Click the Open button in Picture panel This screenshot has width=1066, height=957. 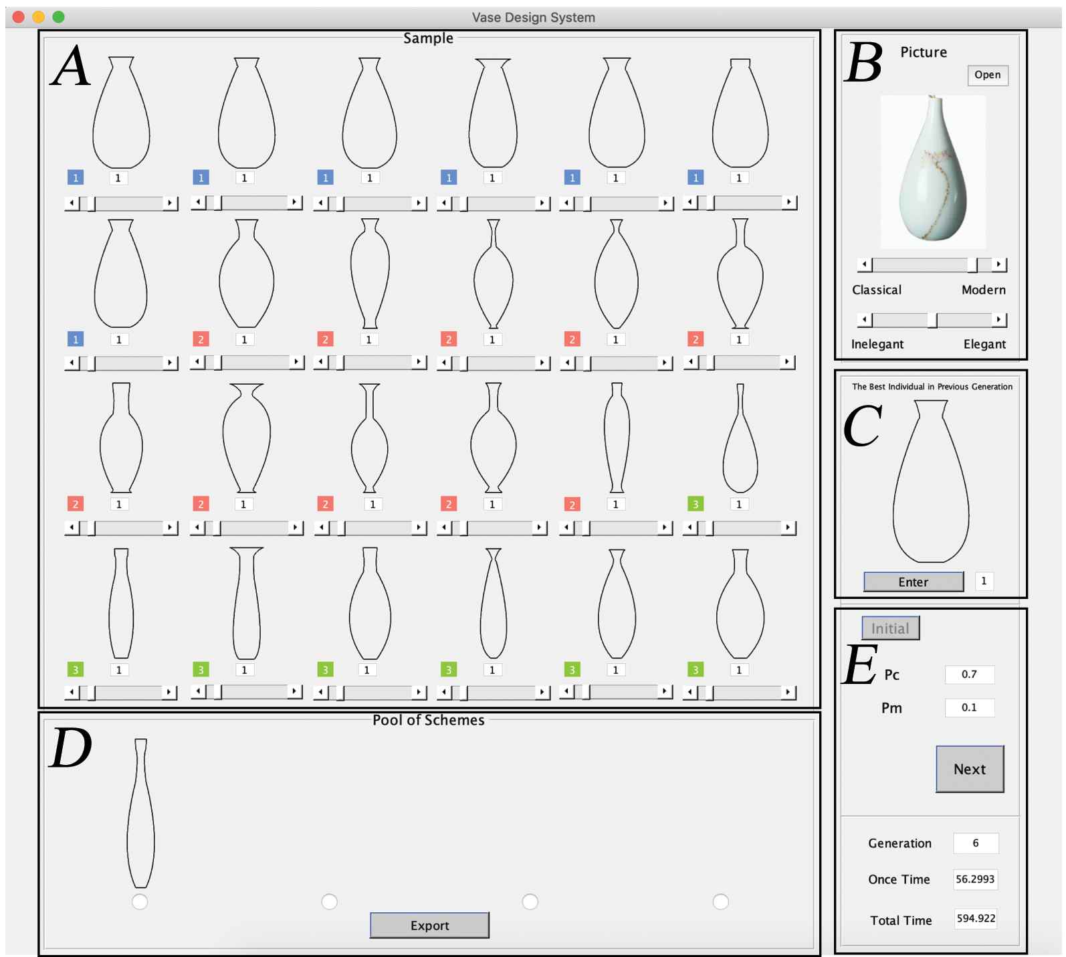[987, 75]
